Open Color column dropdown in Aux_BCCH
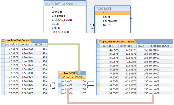Image resolution: width=174 pixels, height=105 pixels. coord(72,77)
